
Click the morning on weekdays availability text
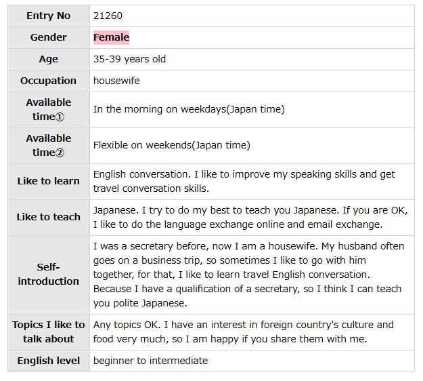point(189,109)
